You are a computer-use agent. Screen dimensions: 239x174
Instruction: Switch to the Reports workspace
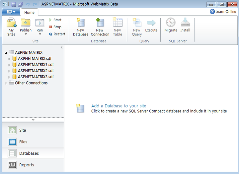tap(33, 165)
